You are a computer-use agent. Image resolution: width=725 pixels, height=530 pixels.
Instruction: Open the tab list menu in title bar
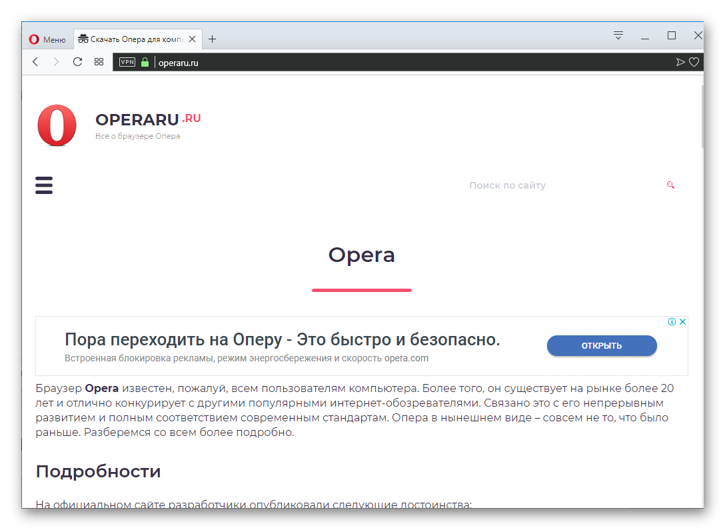point(618,35)
